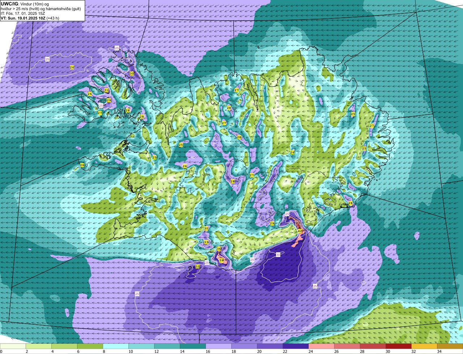Click the salmon 26–28 legend swatch
Viewport: 463px width, 354px height.
point(347,346)
